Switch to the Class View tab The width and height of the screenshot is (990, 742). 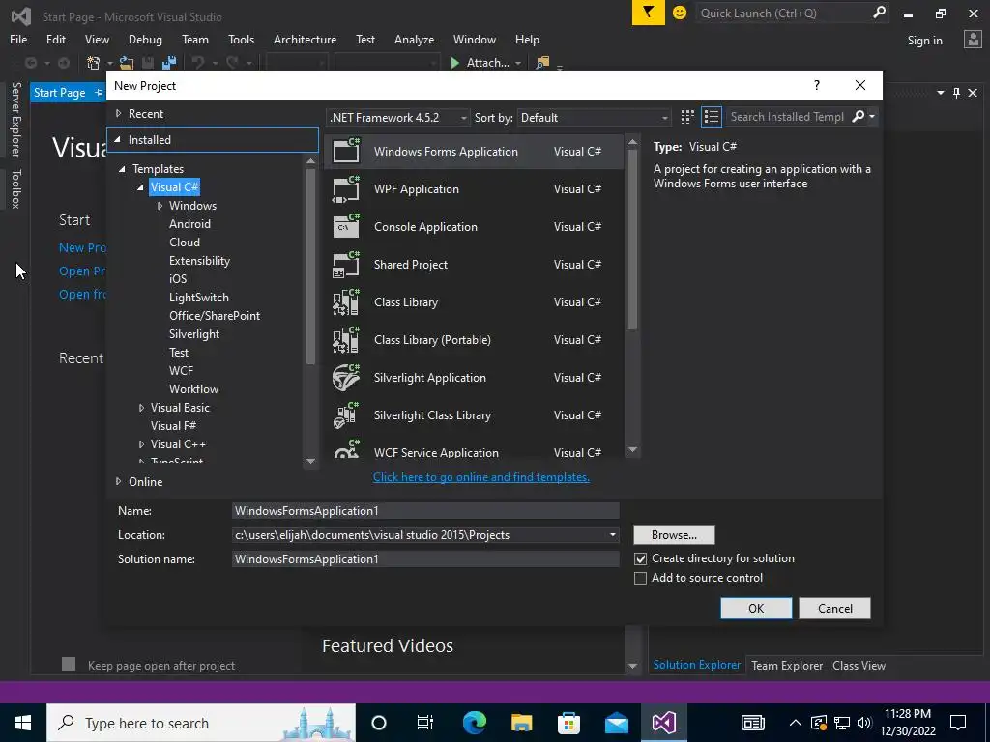[x=859, y=665]
